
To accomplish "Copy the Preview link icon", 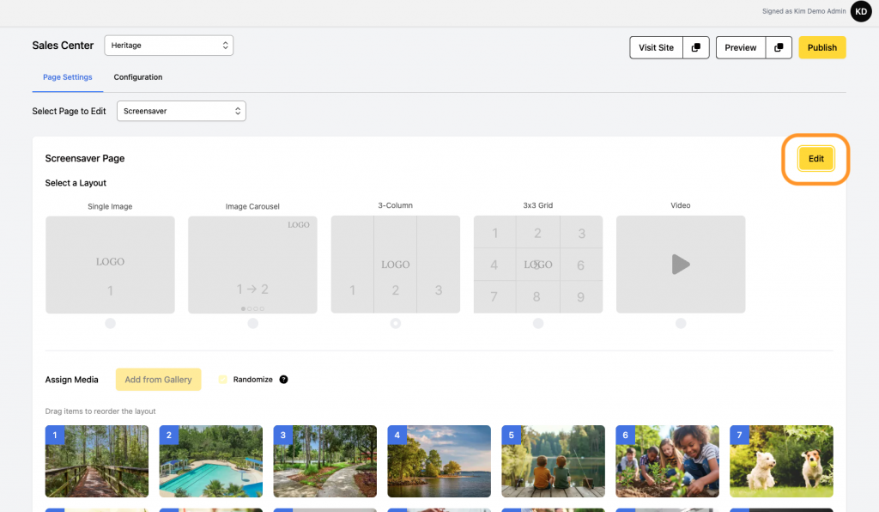I will 779,47.
